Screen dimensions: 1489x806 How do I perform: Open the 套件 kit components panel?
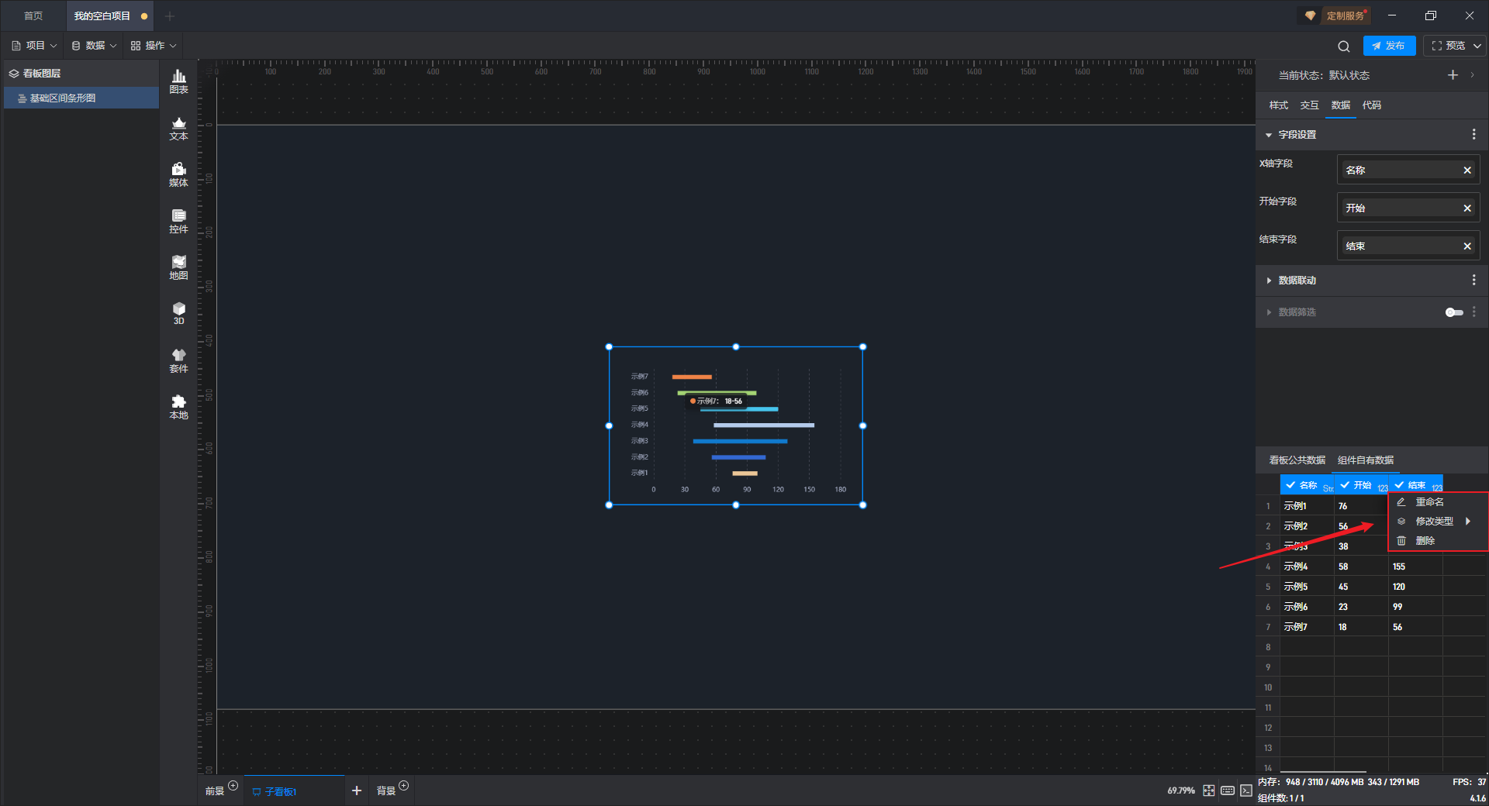(178, 360)
